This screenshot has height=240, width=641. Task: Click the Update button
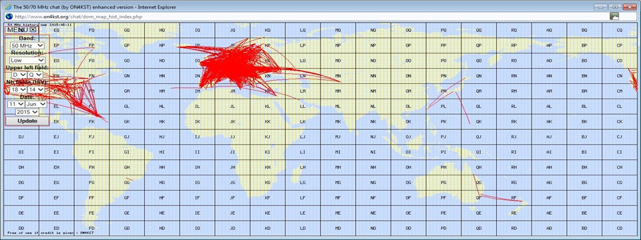(x=27, y=121)
